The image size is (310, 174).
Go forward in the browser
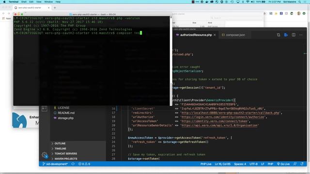click(x=9, y=14)
